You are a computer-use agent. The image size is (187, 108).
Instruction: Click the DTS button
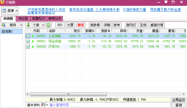point(60,25)
